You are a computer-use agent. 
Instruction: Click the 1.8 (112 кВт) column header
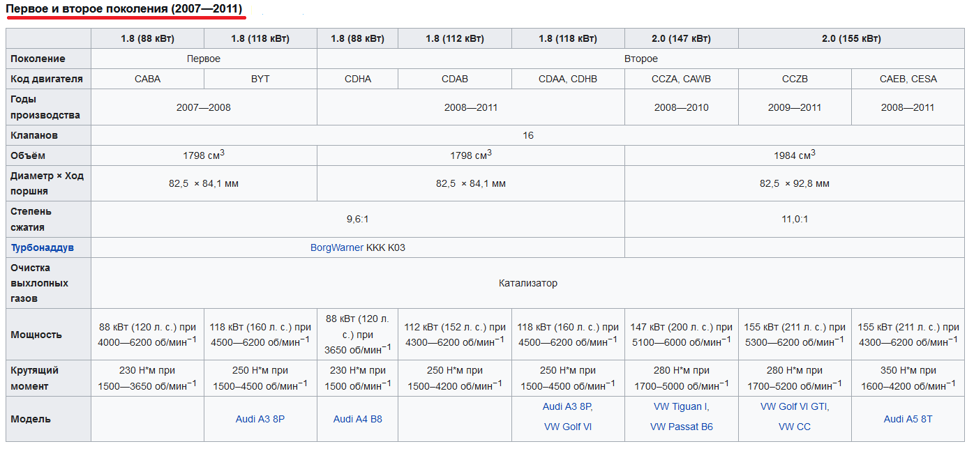coord(455,38)
